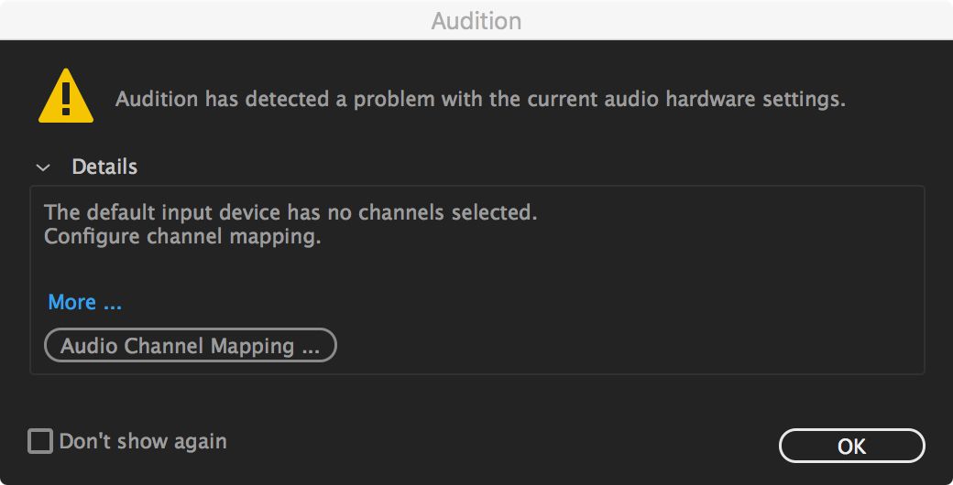
Task: Click the "Audition" window title text
Action: point(476,20)
